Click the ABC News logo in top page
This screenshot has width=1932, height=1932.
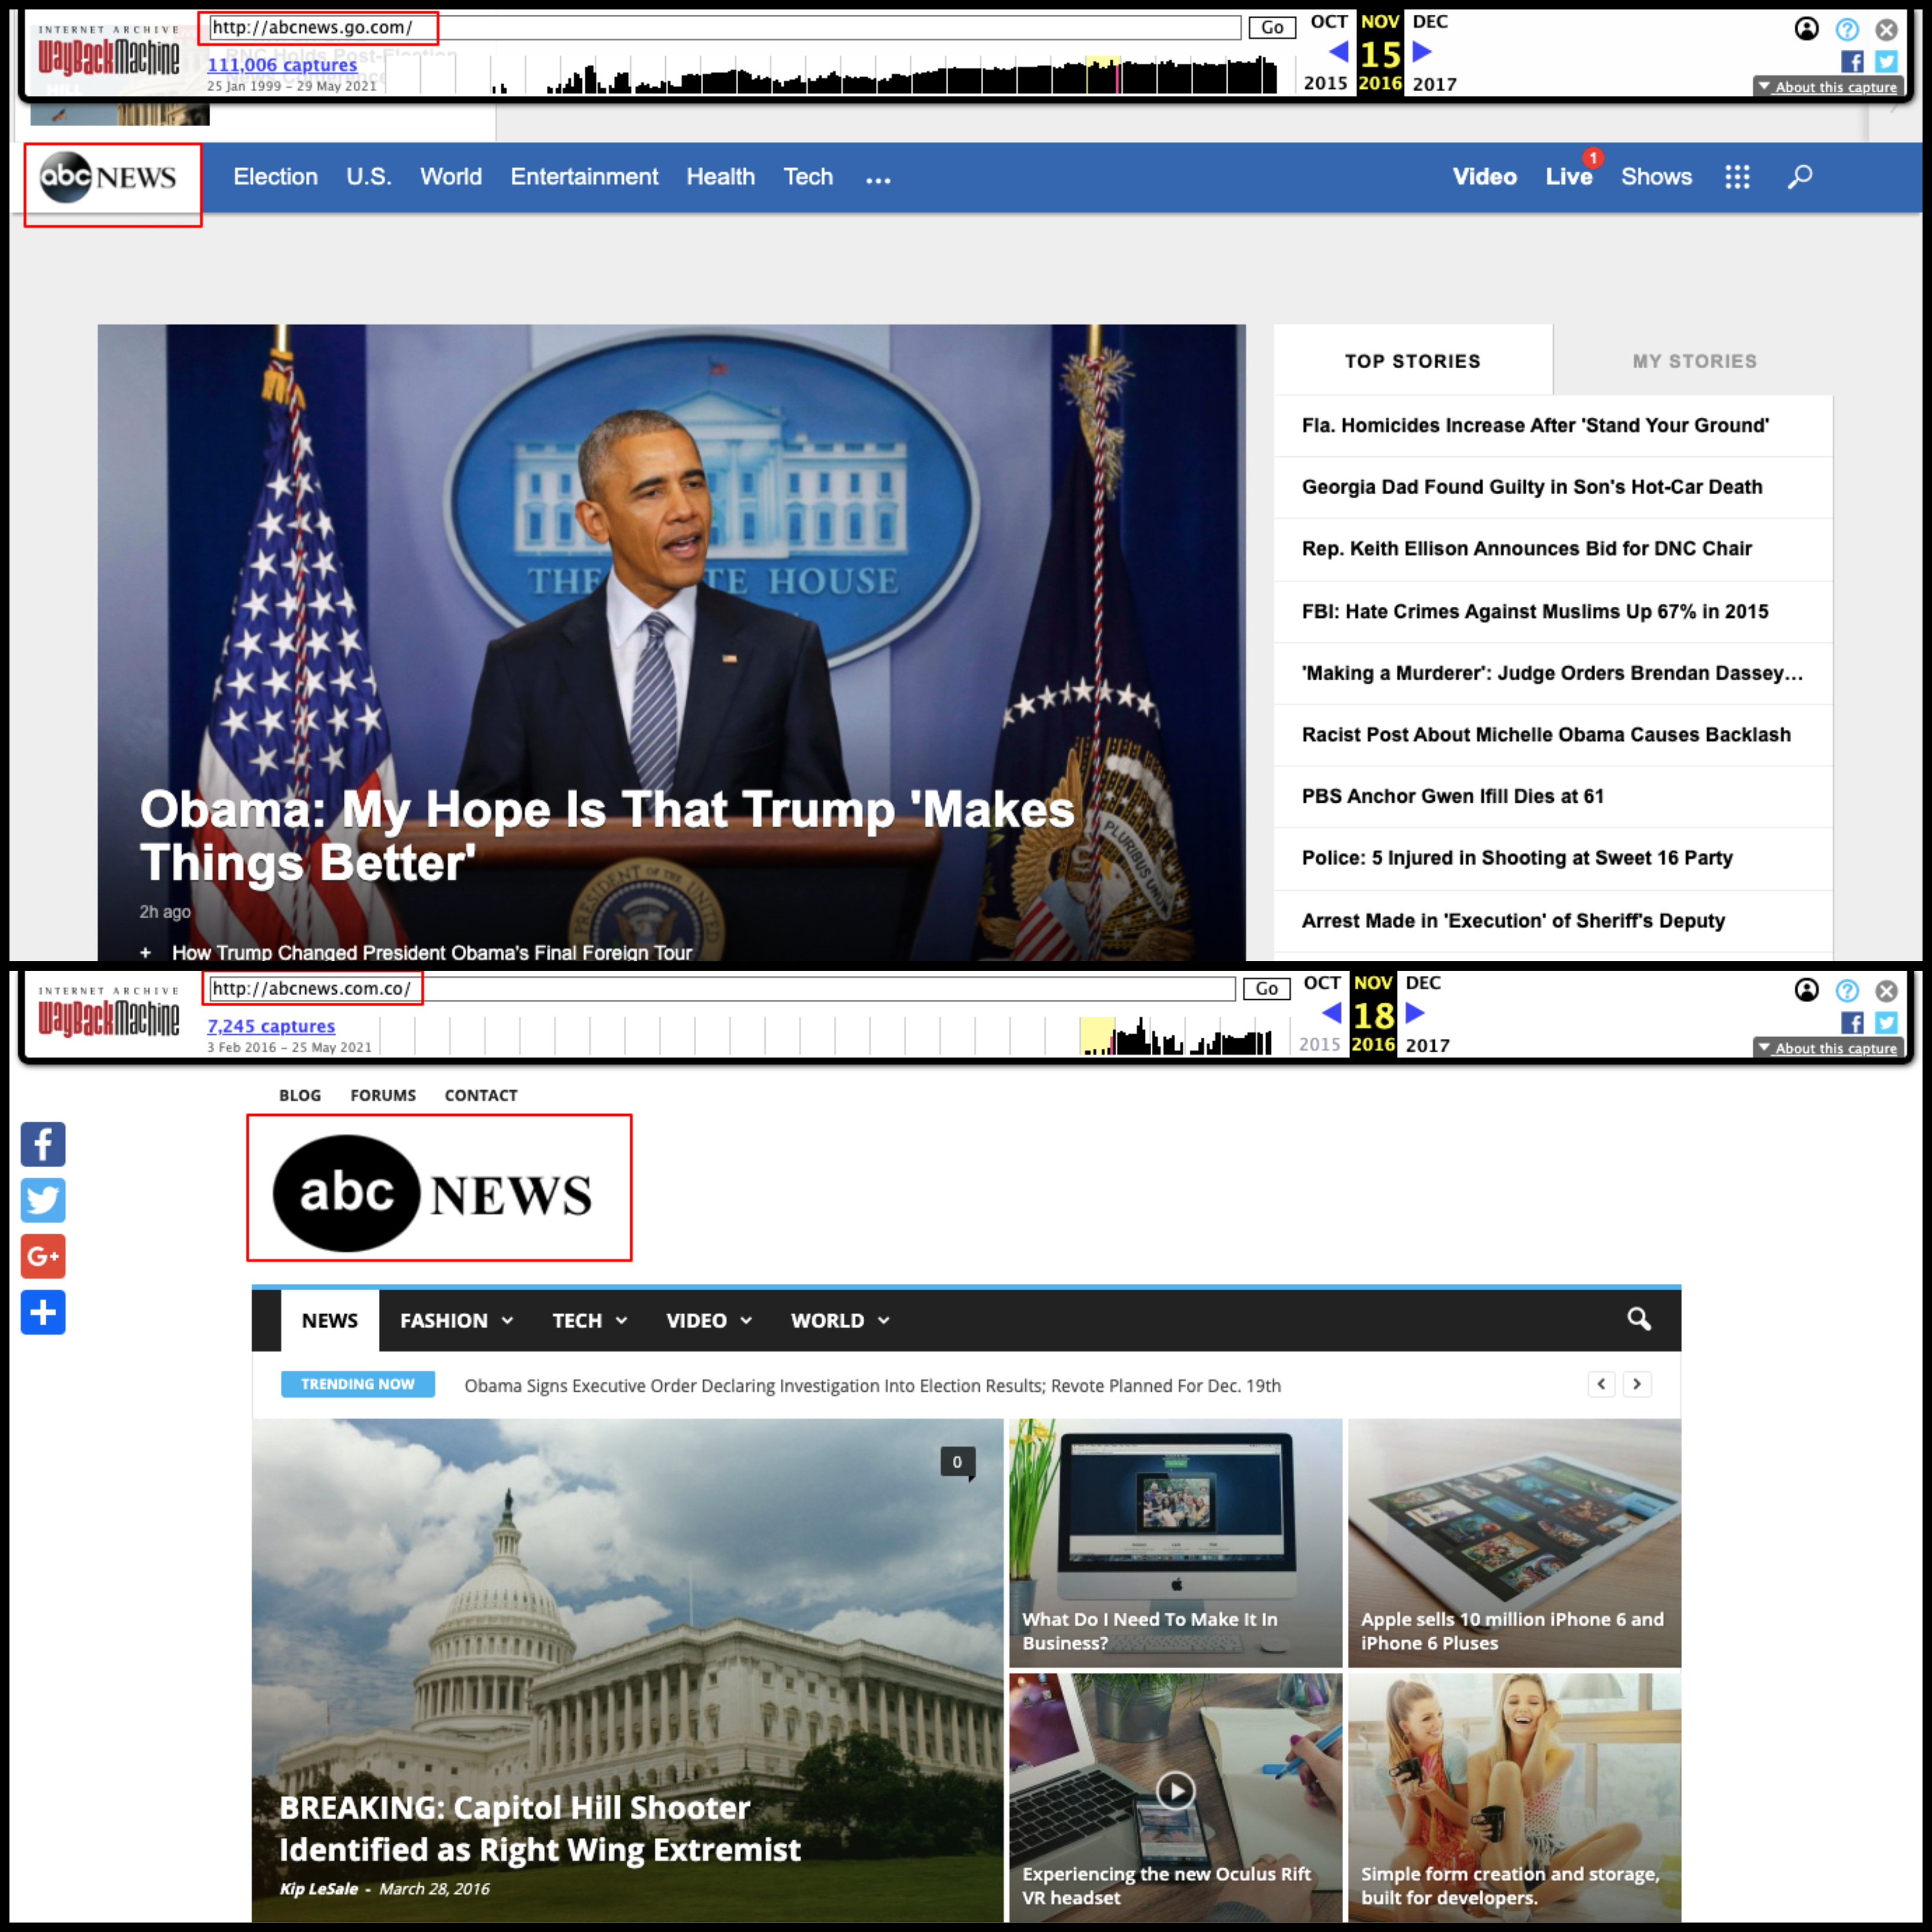(108, 177)
